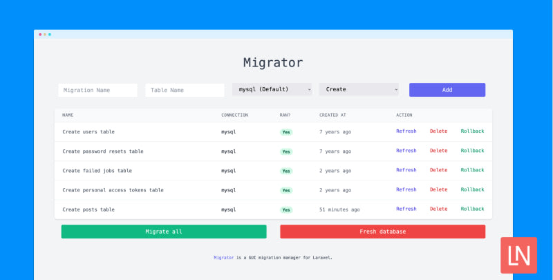Click the red window close dot
The image size is (553, 280).
pyautogui.click(x=40, y=34)
